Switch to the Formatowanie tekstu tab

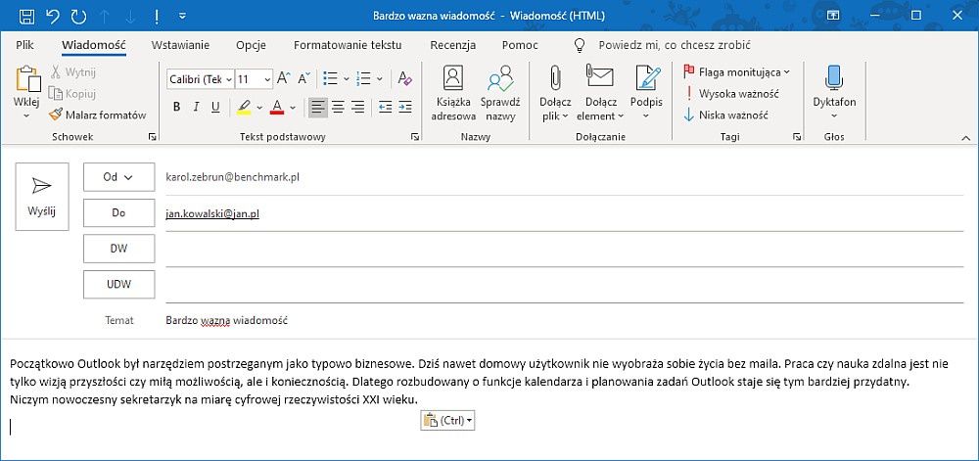[x=348, y=45]
